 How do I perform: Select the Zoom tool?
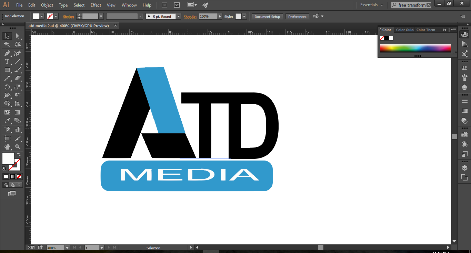[x=18, y=146]
